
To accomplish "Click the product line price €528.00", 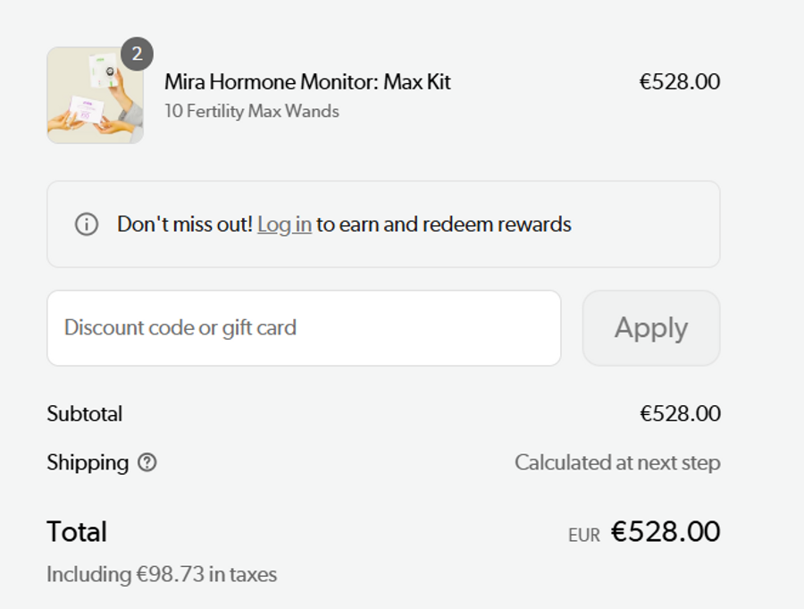I will pyautogui.click(x=679, y=82).
